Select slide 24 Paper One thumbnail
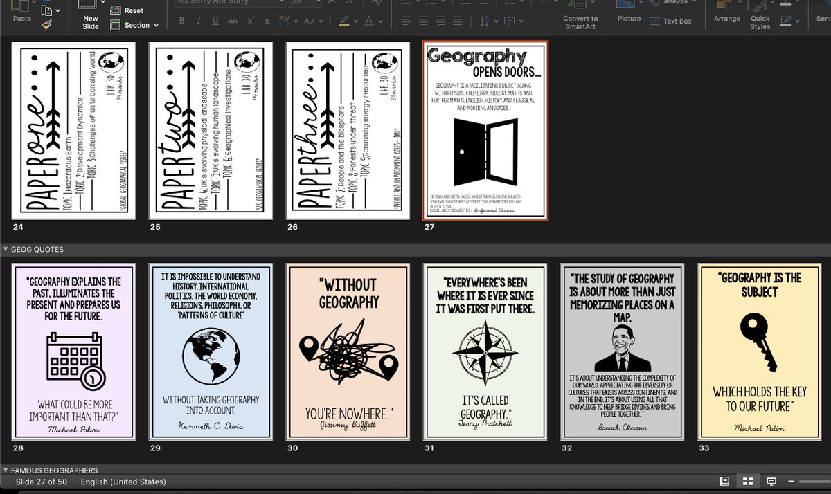The width and height of the screenshot is (831, 494). click(73, 131)
